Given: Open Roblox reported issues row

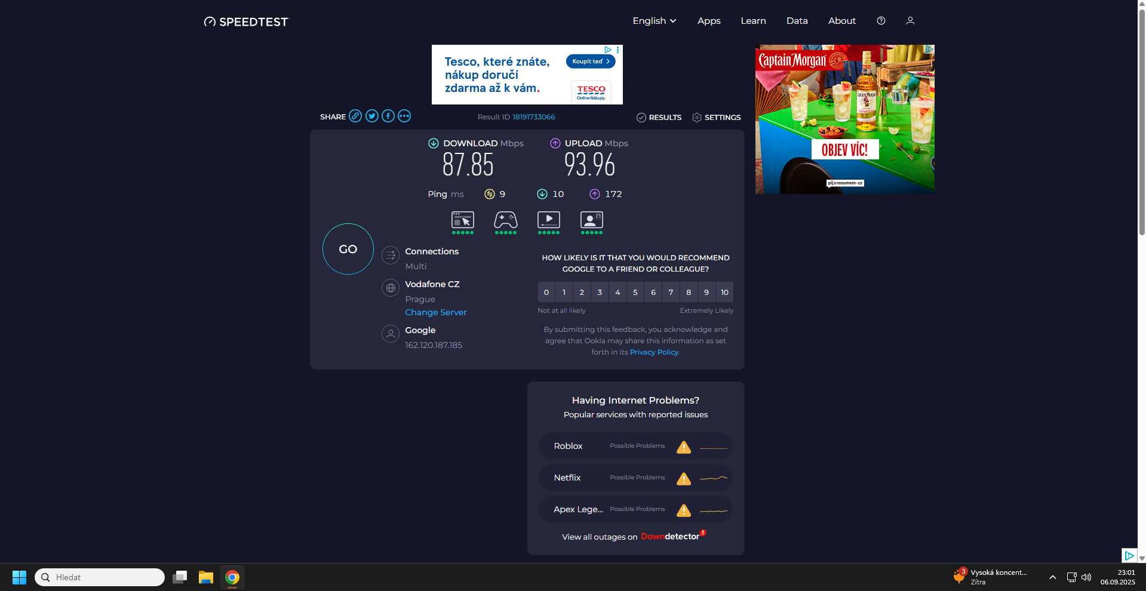Looking at the screenshot, I should [x=635, y=447].
